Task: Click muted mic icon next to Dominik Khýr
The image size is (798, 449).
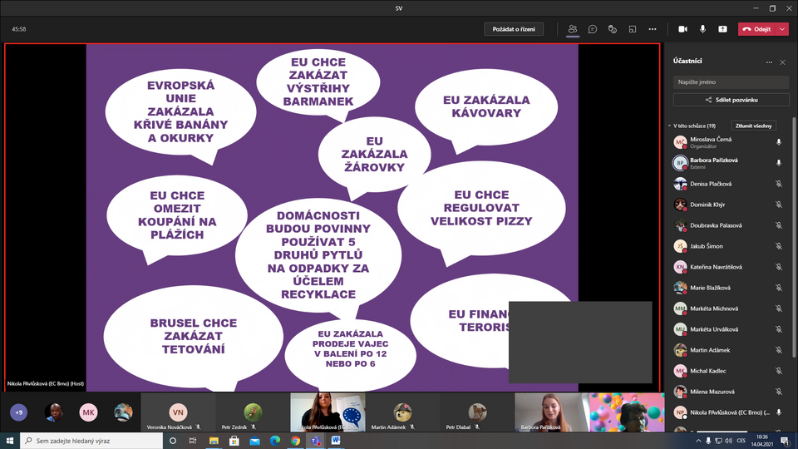Action: pos(779,205)
